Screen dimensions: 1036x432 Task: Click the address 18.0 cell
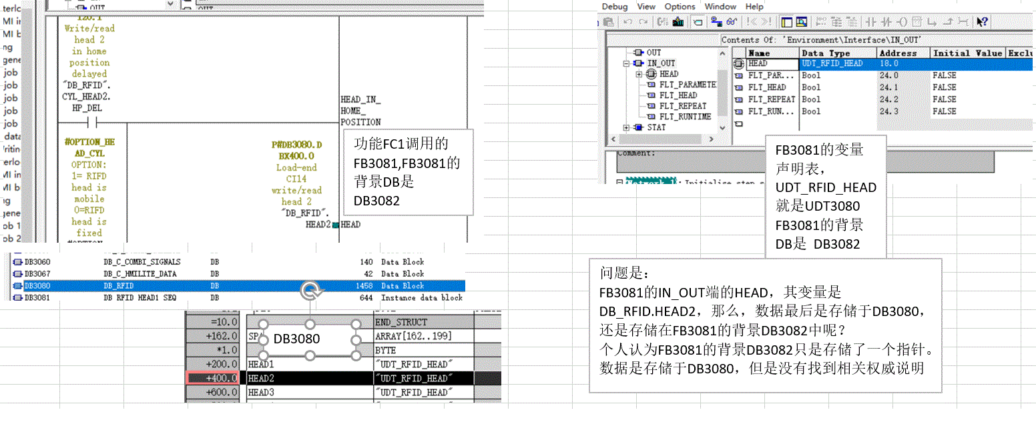point(903,64)
